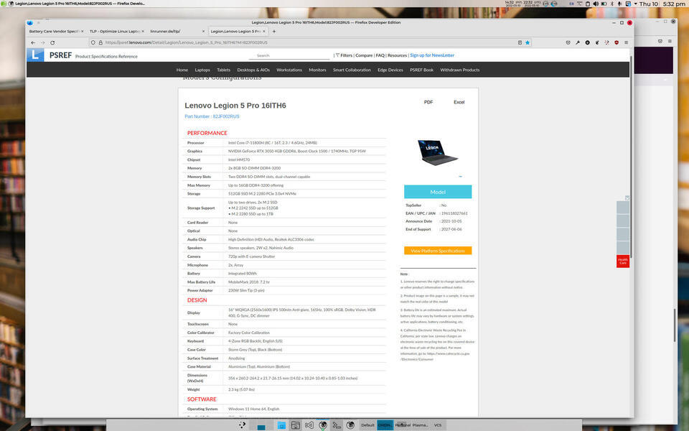
Task: Open the Laptops menu
Action: tap(202, 70)
